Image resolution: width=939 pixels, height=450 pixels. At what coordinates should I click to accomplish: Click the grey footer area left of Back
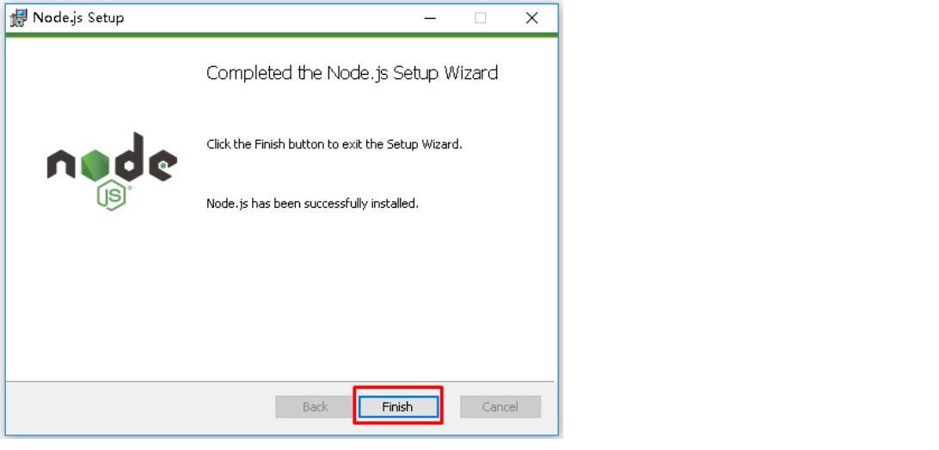click(x=138, y=407)
